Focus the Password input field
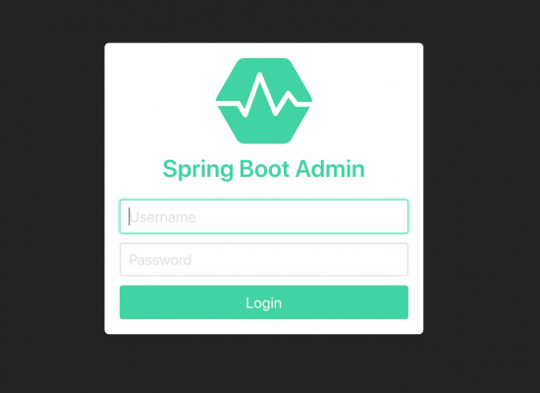This screenshot has height=393, width=540. pos(264,259)
